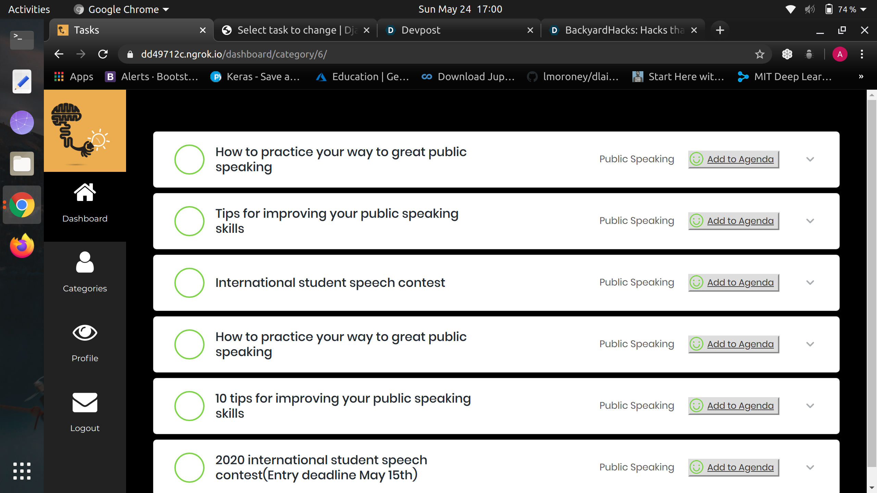This screenshot has height=493, width=877.
Task: Open the Chrome extensions flower icon
Action: pos(787,54)
